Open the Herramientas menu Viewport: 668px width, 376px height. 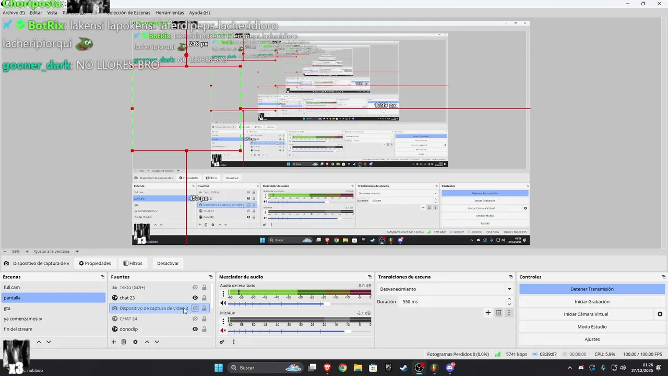(170, 13)
